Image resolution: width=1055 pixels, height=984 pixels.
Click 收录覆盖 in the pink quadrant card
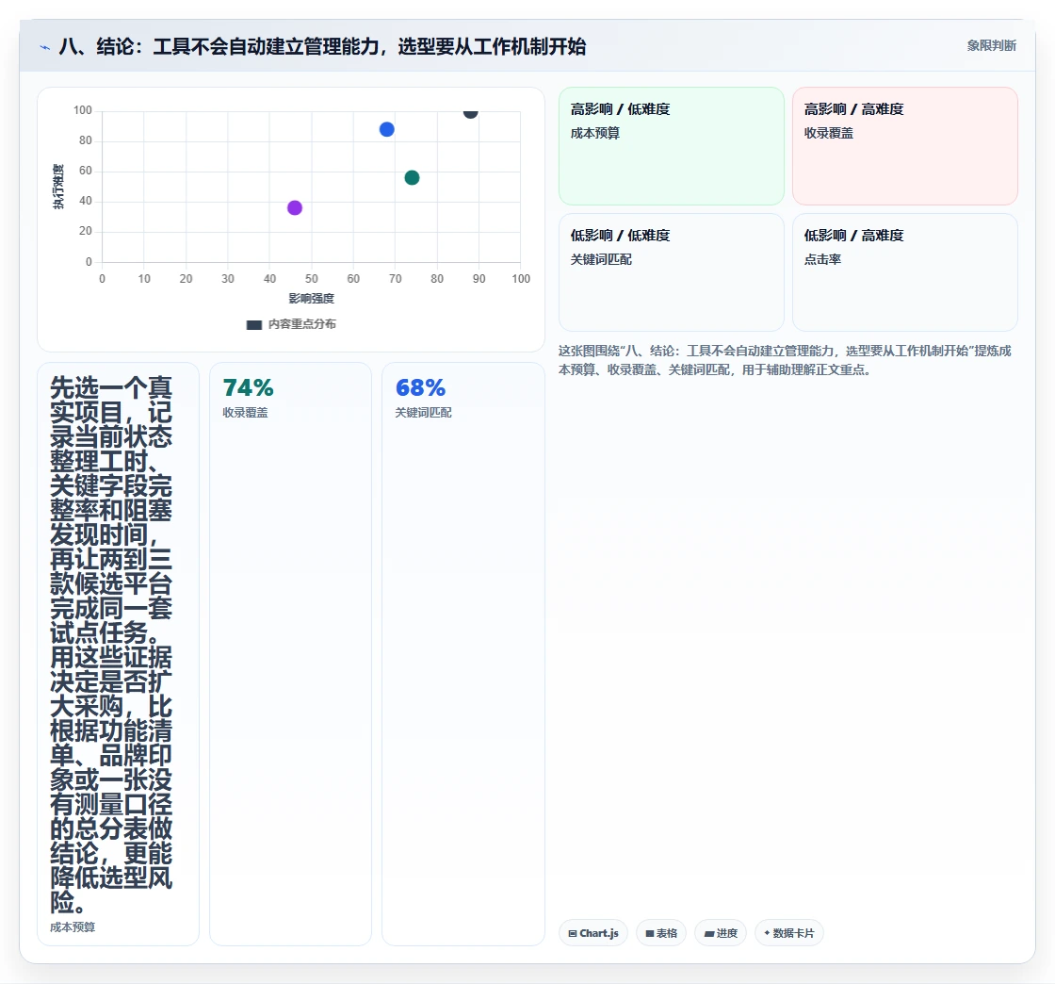(x=829, y=133)
